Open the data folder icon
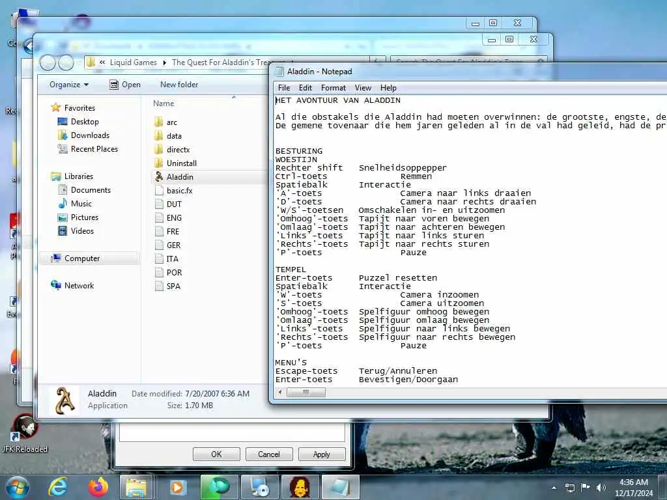Viewport: 667px width, 500px height. point(159,136)
